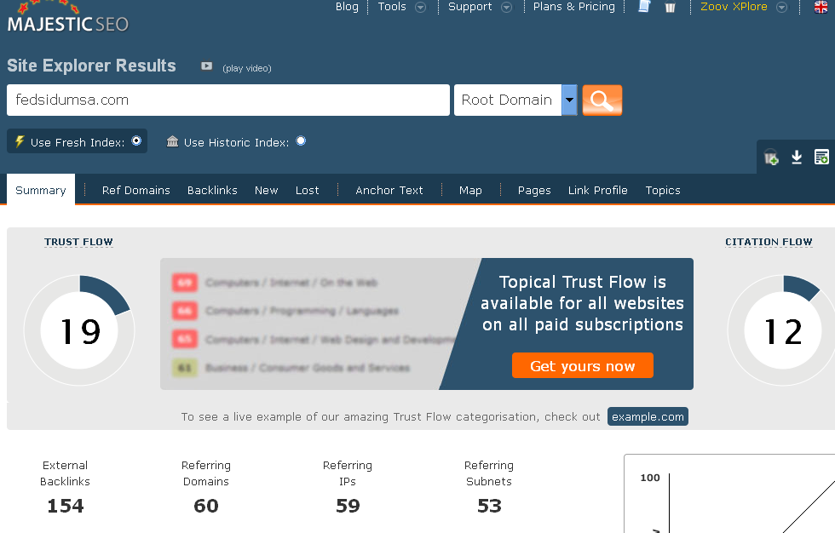Switch to the Ref Domains tab
Viewport: 835px width, 533px height.
(x=135, y=190)
